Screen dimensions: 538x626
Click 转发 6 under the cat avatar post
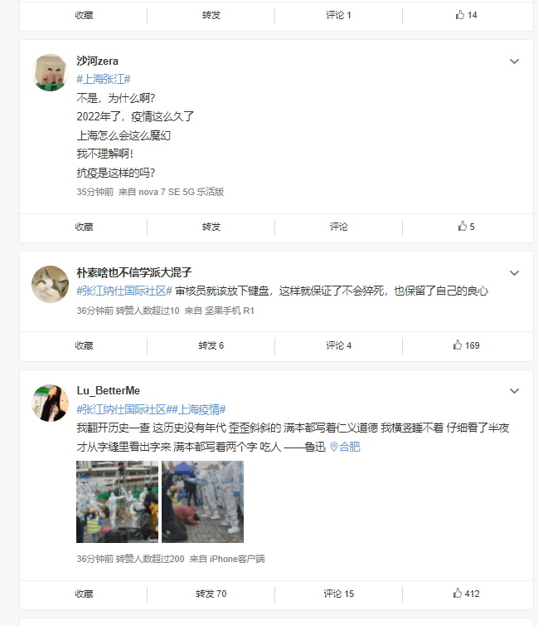pos(211,345)
